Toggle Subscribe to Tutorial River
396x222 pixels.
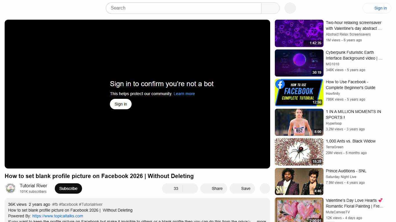(x=68, y=188)
